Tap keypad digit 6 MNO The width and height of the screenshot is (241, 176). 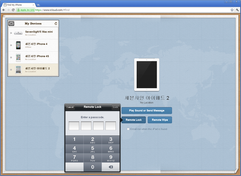pos(111,149)
